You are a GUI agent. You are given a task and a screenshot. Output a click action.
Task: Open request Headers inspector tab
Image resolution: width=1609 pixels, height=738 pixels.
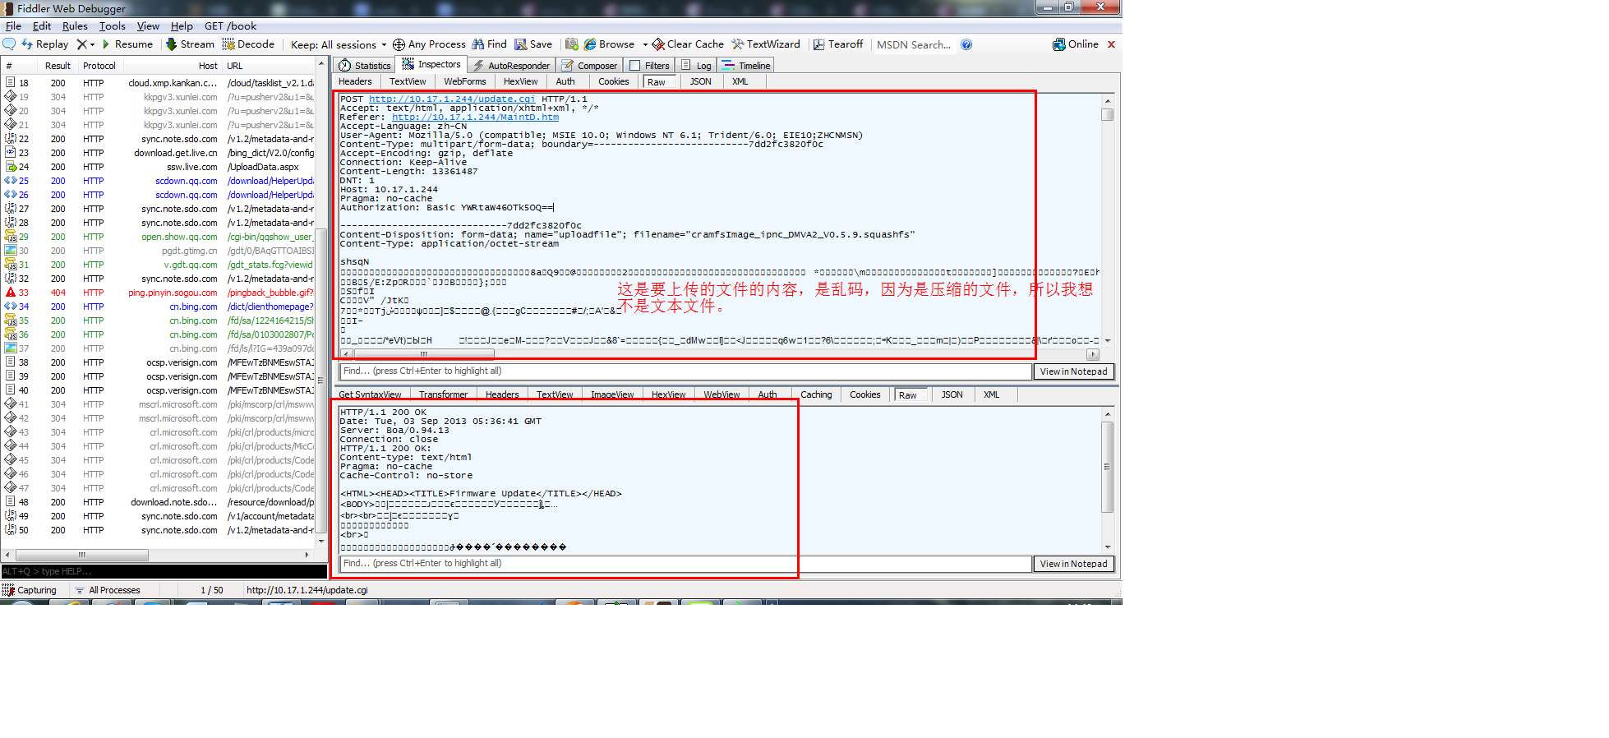(355, 81)
